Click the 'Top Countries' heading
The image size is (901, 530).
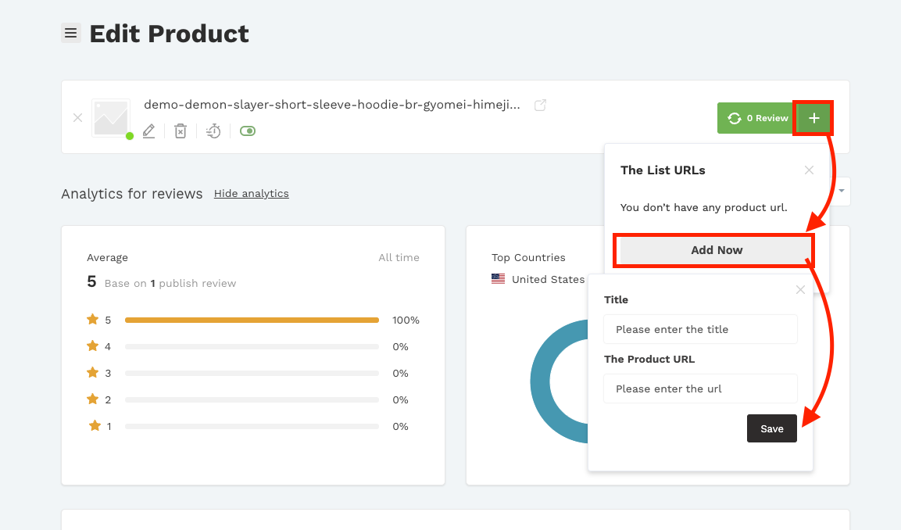(528, 257)
